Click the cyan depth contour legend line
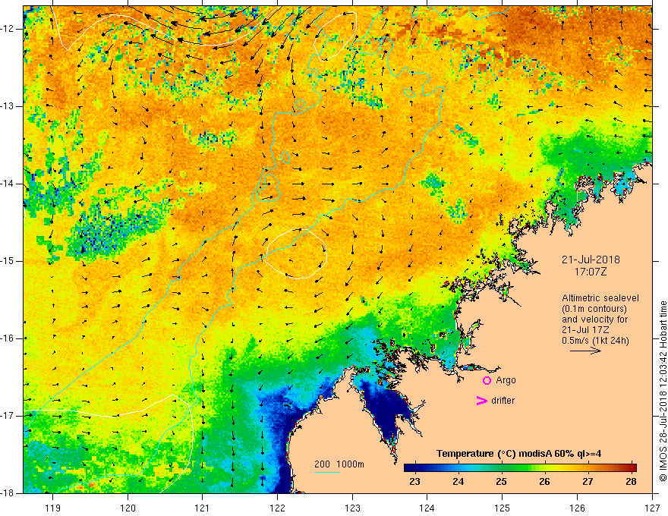 [x=326, y=473]
